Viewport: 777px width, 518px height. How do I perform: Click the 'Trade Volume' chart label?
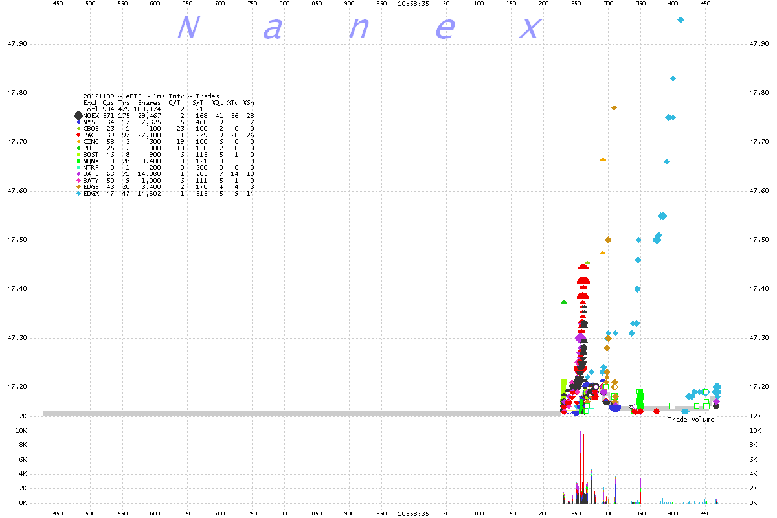tap(691, 420)
